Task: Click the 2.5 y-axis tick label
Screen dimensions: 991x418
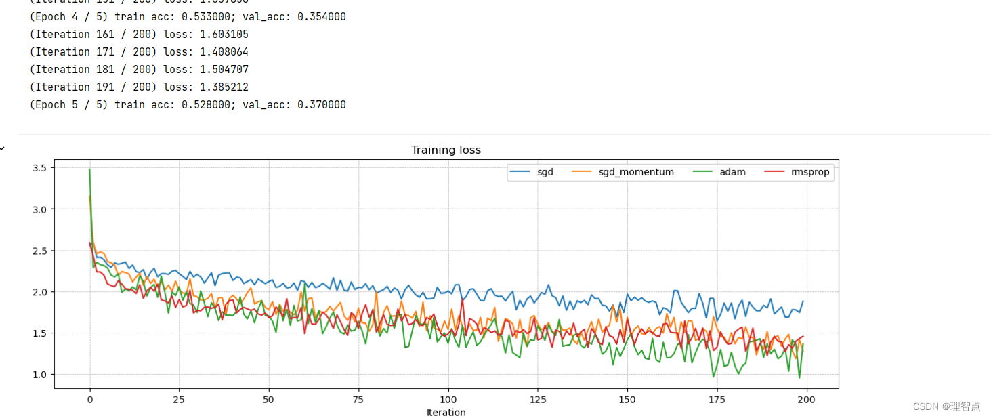Action: [39, 251]
